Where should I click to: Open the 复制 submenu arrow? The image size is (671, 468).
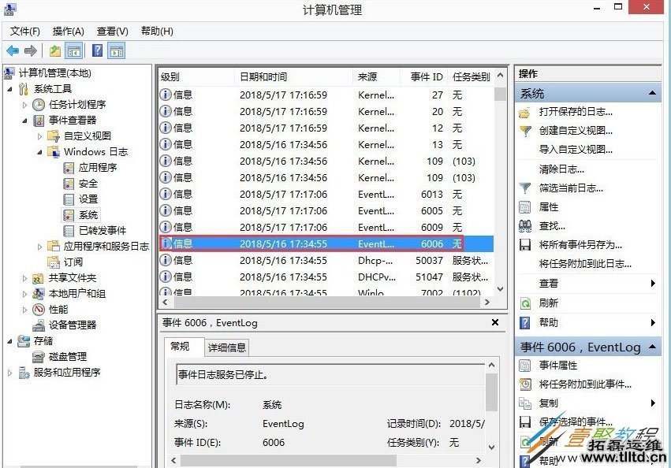click(654, 403)
